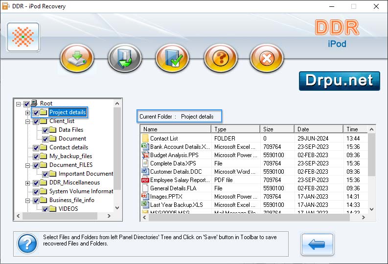
Task: Toggle the DDR_Miscellaneous checkbox
Action: tap(36, 183)
